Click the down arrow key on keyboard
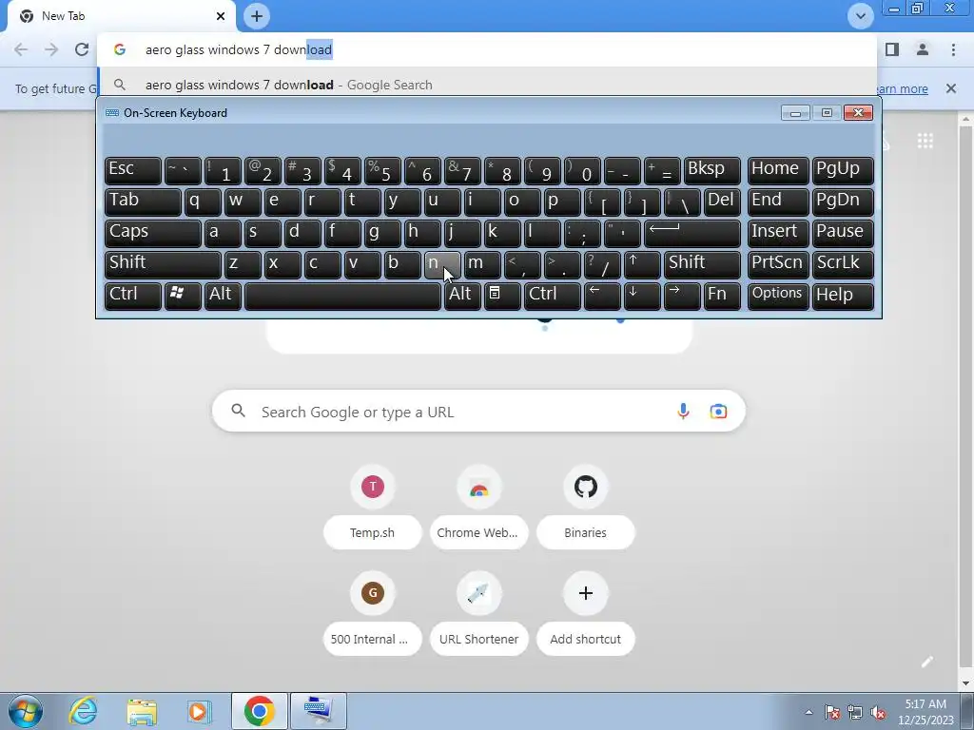The width and height of the screenshot is (974, 730). click(x=642, y=296)
